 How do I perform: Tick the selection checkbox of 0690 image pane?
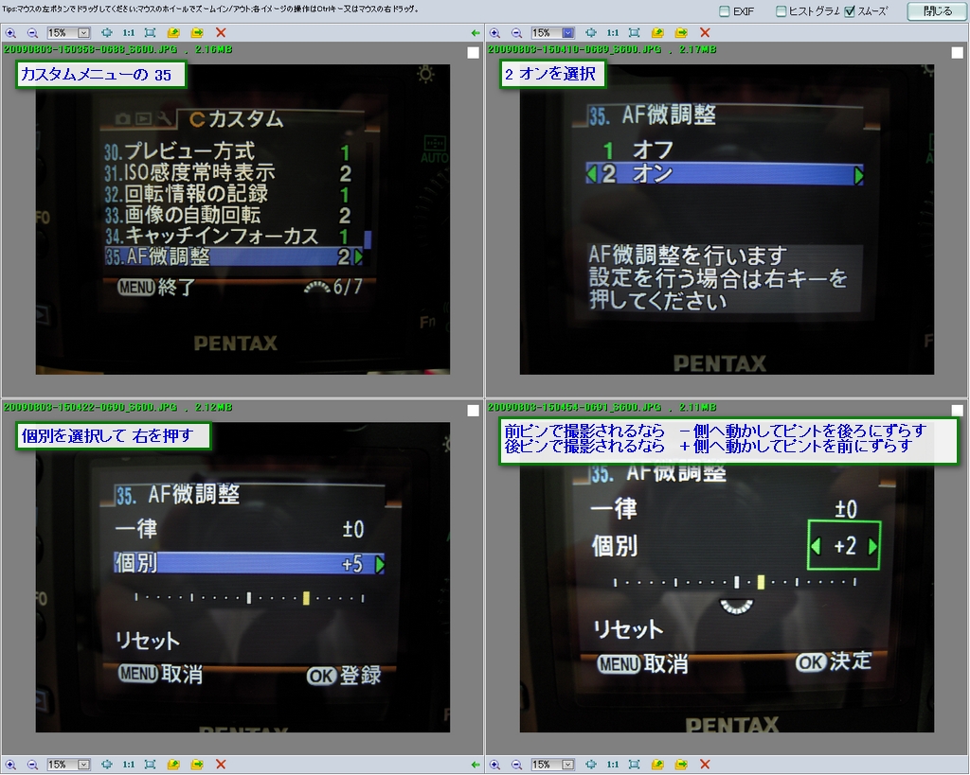[x=474, y=411]
